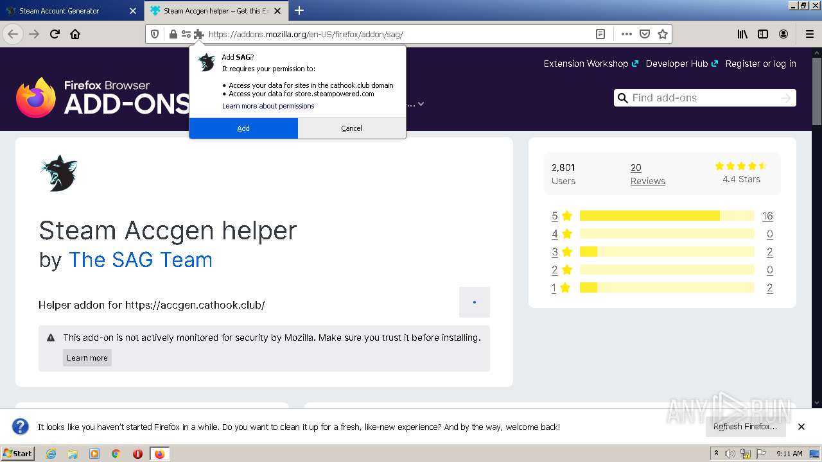Click the 5-star rating bar
Screen dimensions: 822x462
(667, 216)
